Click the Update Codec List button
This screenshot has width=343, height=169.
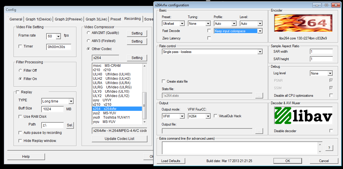119,139
